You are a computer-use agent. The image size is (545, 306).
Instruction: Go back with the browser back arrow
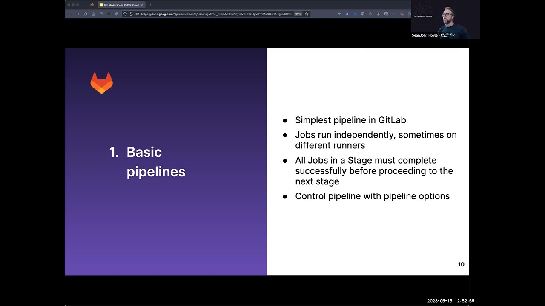point(70,14)
